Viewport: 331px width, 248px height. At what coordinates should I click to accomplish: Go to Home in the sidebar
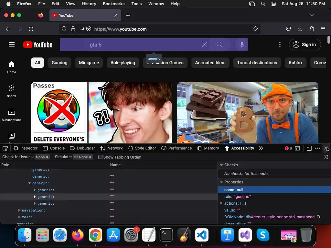coord(12,67)
